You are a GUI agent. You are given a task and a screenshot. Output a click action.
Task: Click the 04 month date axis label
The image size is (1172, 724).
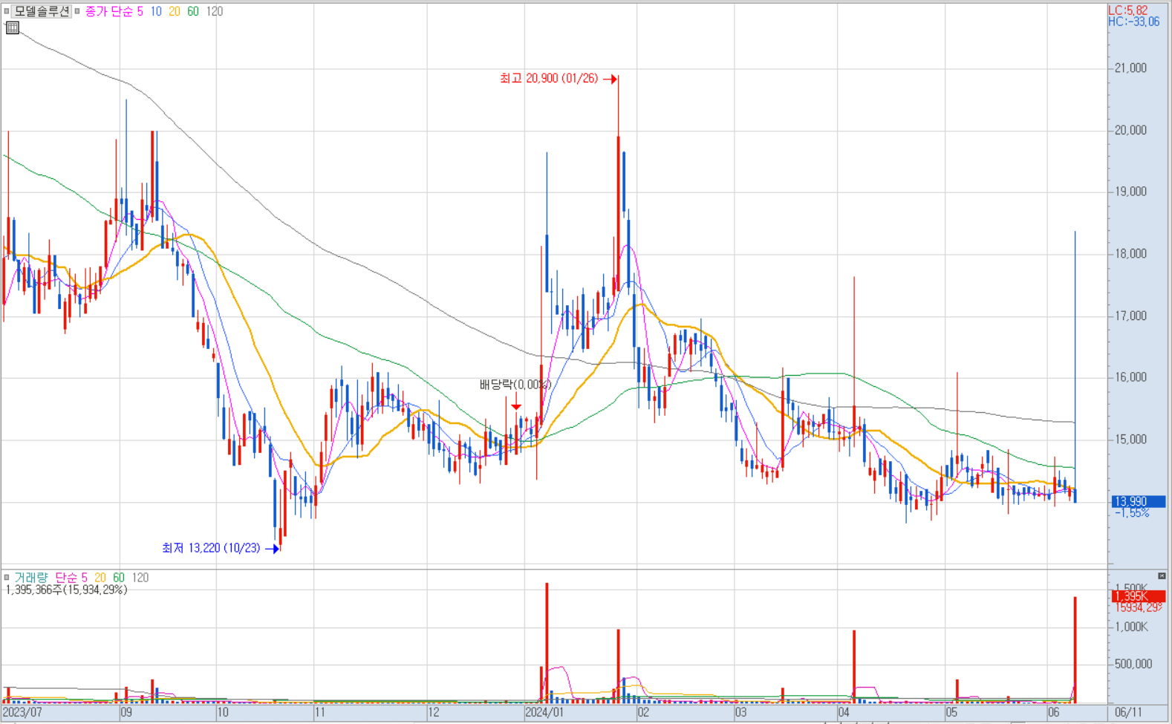[x=844, y=713]
